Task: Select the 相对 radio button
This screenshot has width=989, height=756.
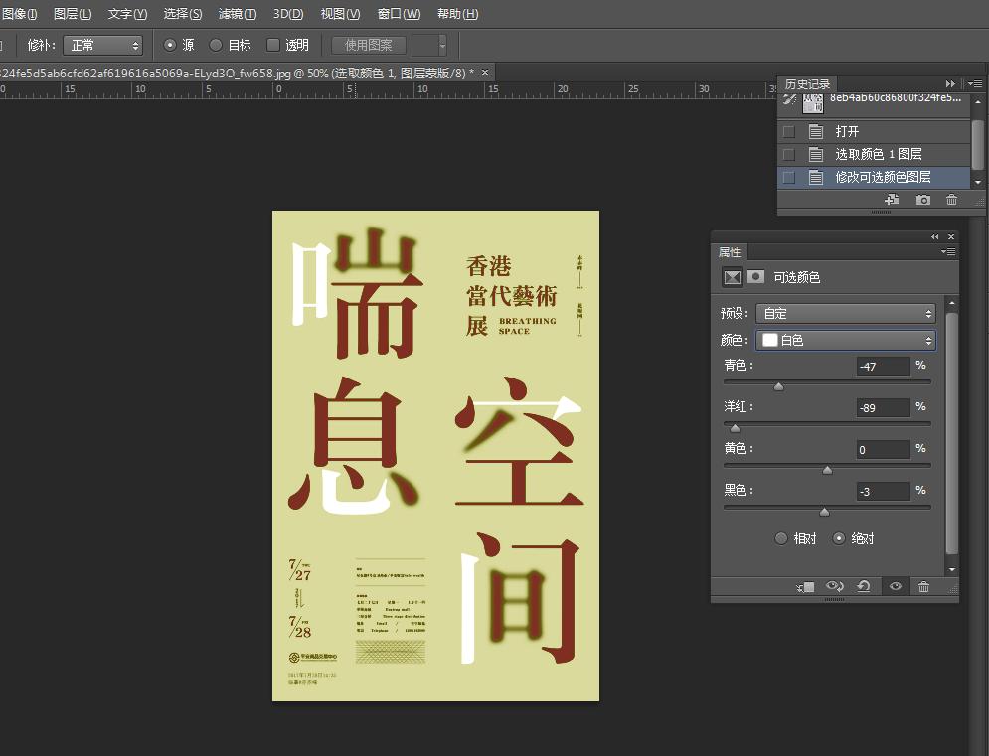Action: point(782,538)
